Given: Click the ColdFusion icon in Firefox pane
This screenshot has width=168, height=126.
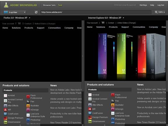Looking at the screenshot, I should point(5,114).
